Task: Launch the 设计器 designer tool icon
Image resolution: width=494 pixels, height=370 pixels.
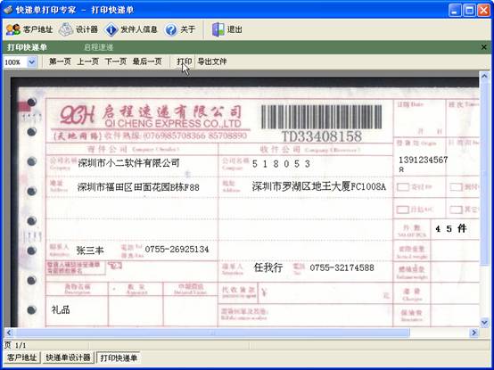Action: click(x=66, y=29)
